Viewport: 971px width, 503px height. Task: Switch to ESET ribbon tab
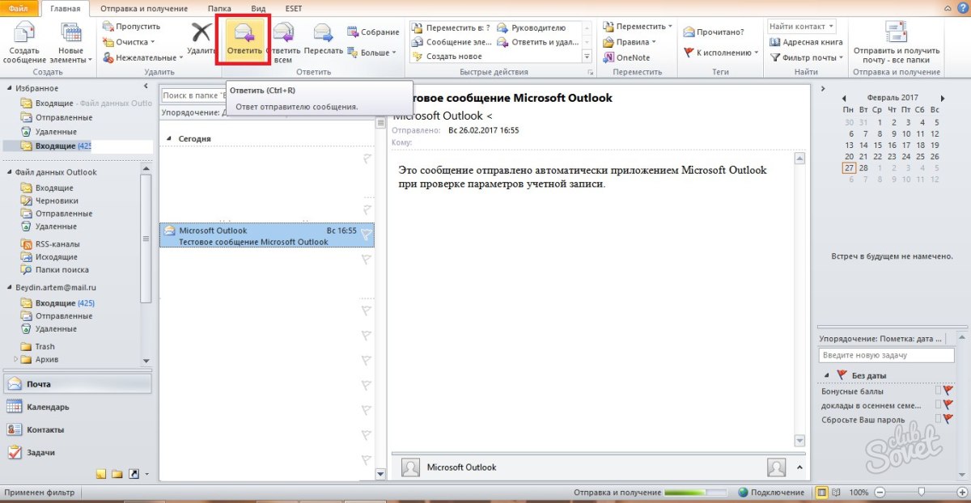point(294,8)
